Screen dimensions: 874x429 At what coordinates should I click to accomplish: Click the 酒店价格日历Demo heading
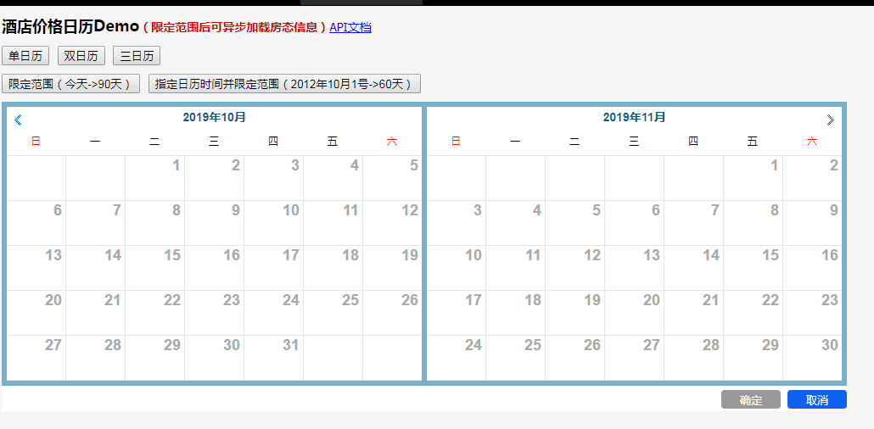point(70,25)
